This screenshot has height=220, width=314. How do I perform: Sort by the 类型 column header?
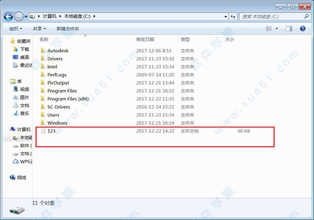(x=185, y=39)
